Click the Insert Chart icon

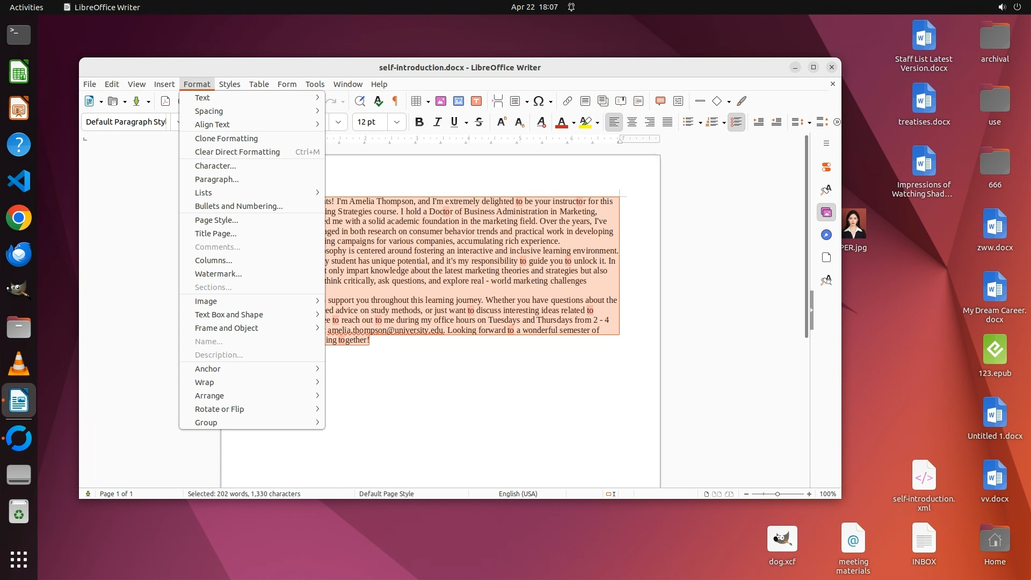coord(459,101)
